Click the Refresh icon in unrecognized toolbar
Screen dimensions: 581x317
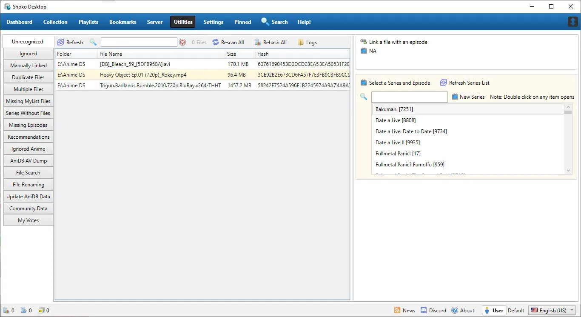61,42
